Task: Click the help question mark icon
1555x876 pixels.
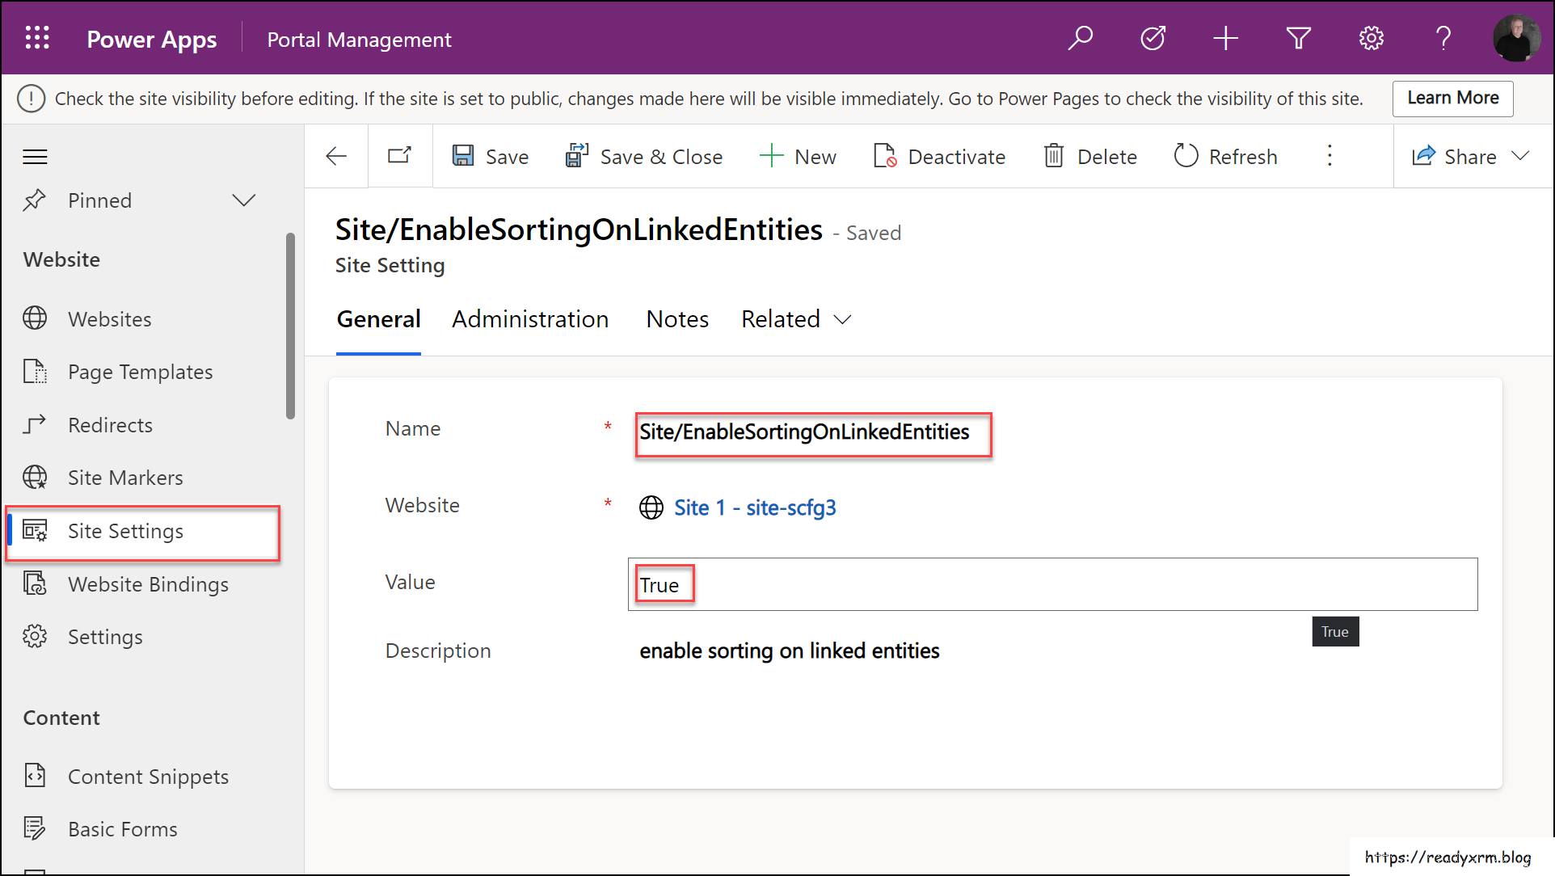Action: pos(1443,37)
